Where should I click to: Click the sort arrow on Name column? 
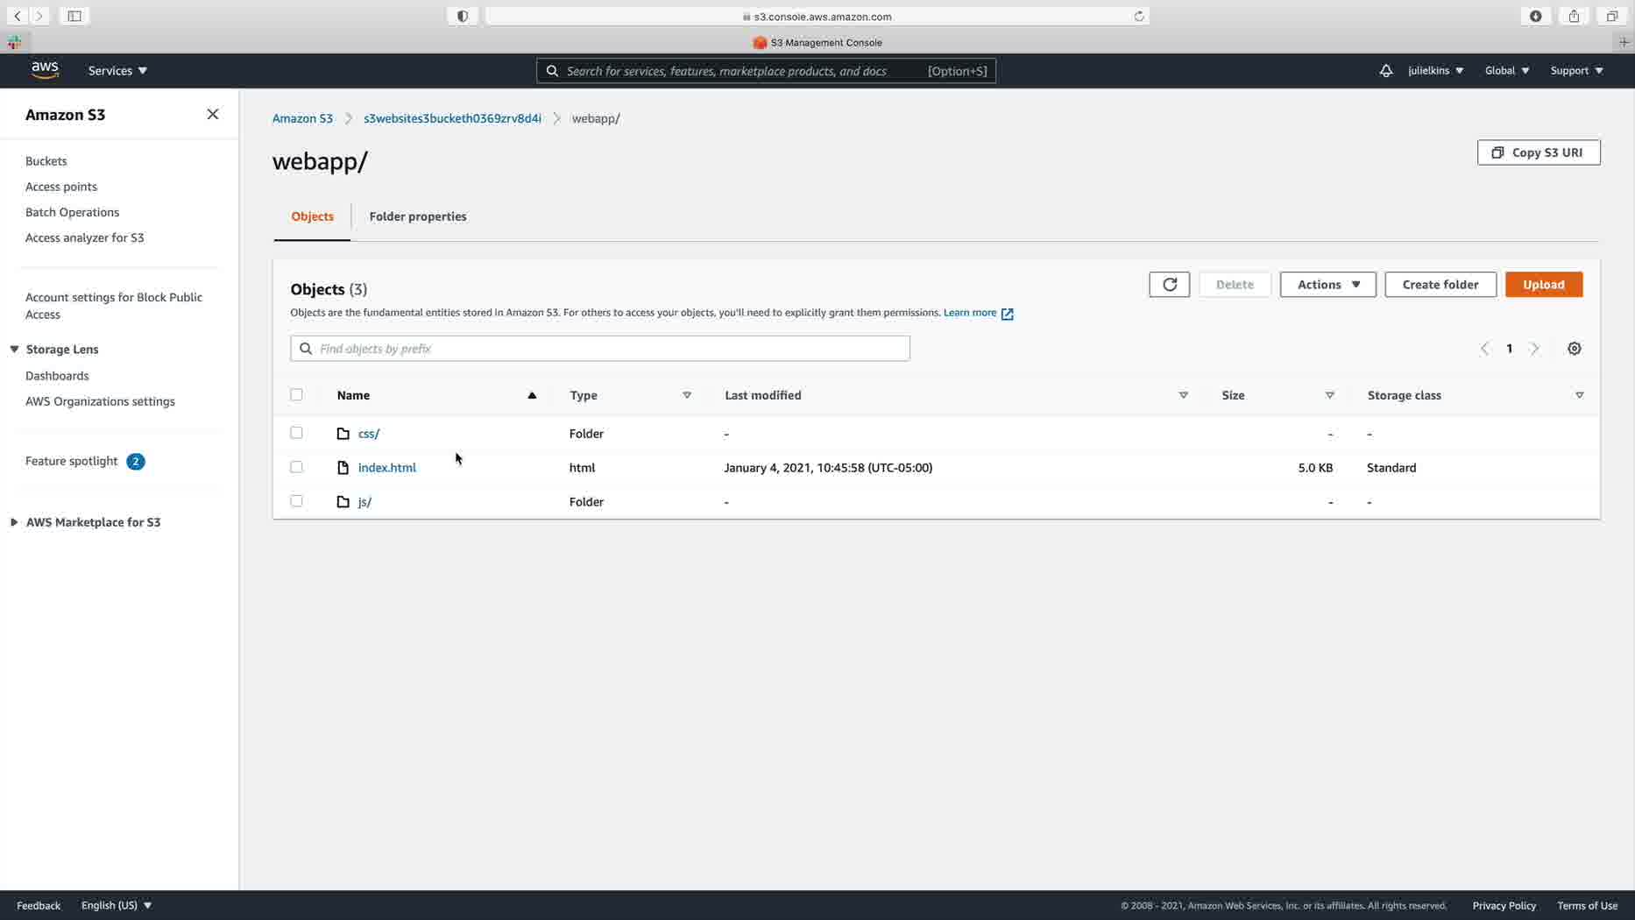coord(532,395)
